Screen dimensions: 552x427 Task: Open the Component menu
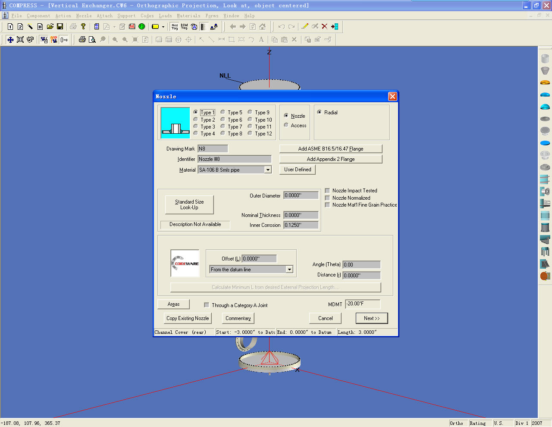pyautogui.click(x=38, y=16)
